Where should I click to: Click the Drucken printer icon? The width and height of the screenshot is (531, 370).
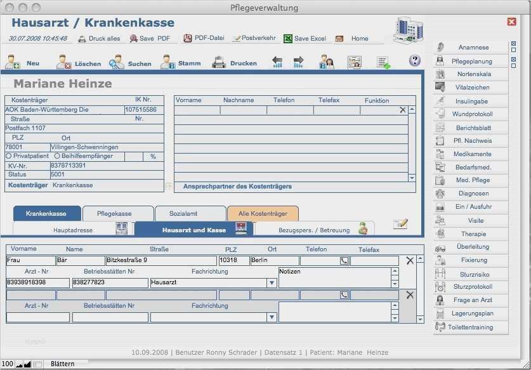pyautogui.click(x=219, y=62)
